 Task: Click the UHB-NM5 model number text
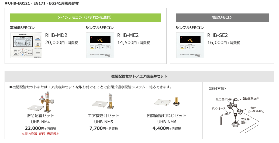[x=104, y=122]
